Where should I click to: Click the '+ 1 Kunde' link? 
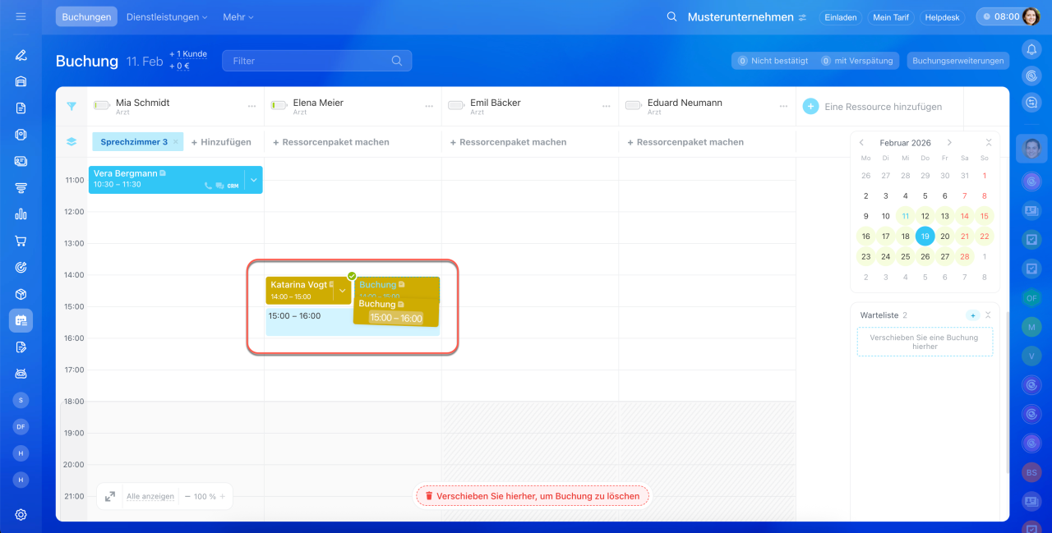[188, 54]
